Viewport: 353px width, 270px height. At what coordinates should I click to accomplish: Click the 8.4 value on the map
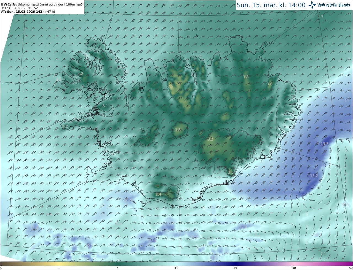coord(194,75)
